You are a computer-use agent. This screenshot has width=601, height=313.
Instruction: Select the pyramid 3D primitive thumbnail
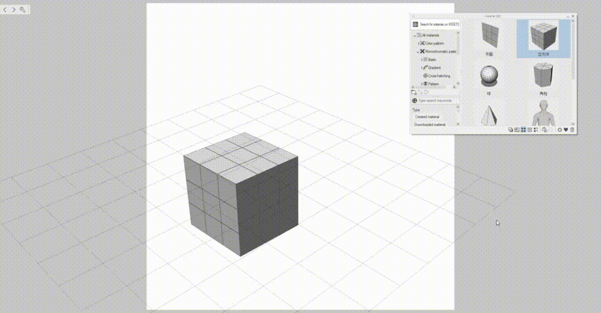click(x=489, y=115)
